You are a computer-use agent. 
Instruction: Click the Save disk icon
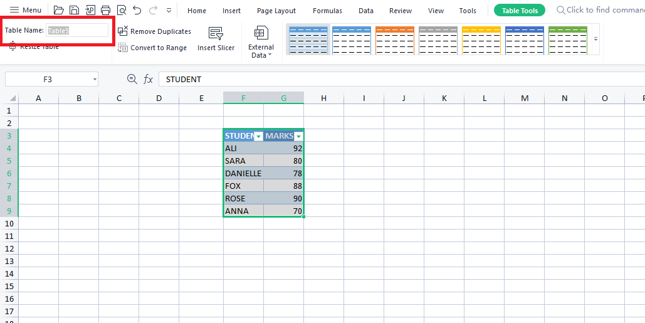click(74, 10)
